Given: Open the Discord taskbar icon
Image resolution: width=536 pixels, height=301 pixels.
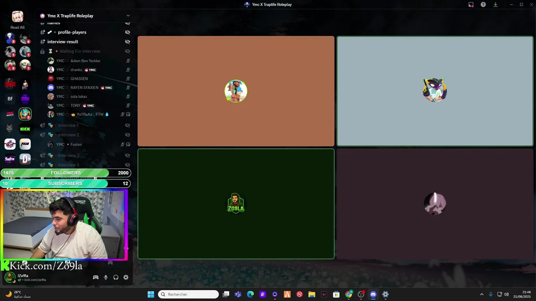Looking at the screenshot, I should 373,294.
